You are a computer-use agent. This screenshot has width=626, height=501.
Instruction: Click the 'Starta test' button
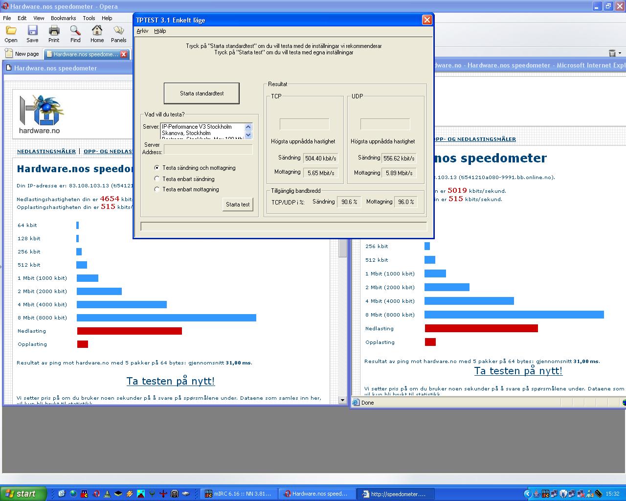coord(238,205)
